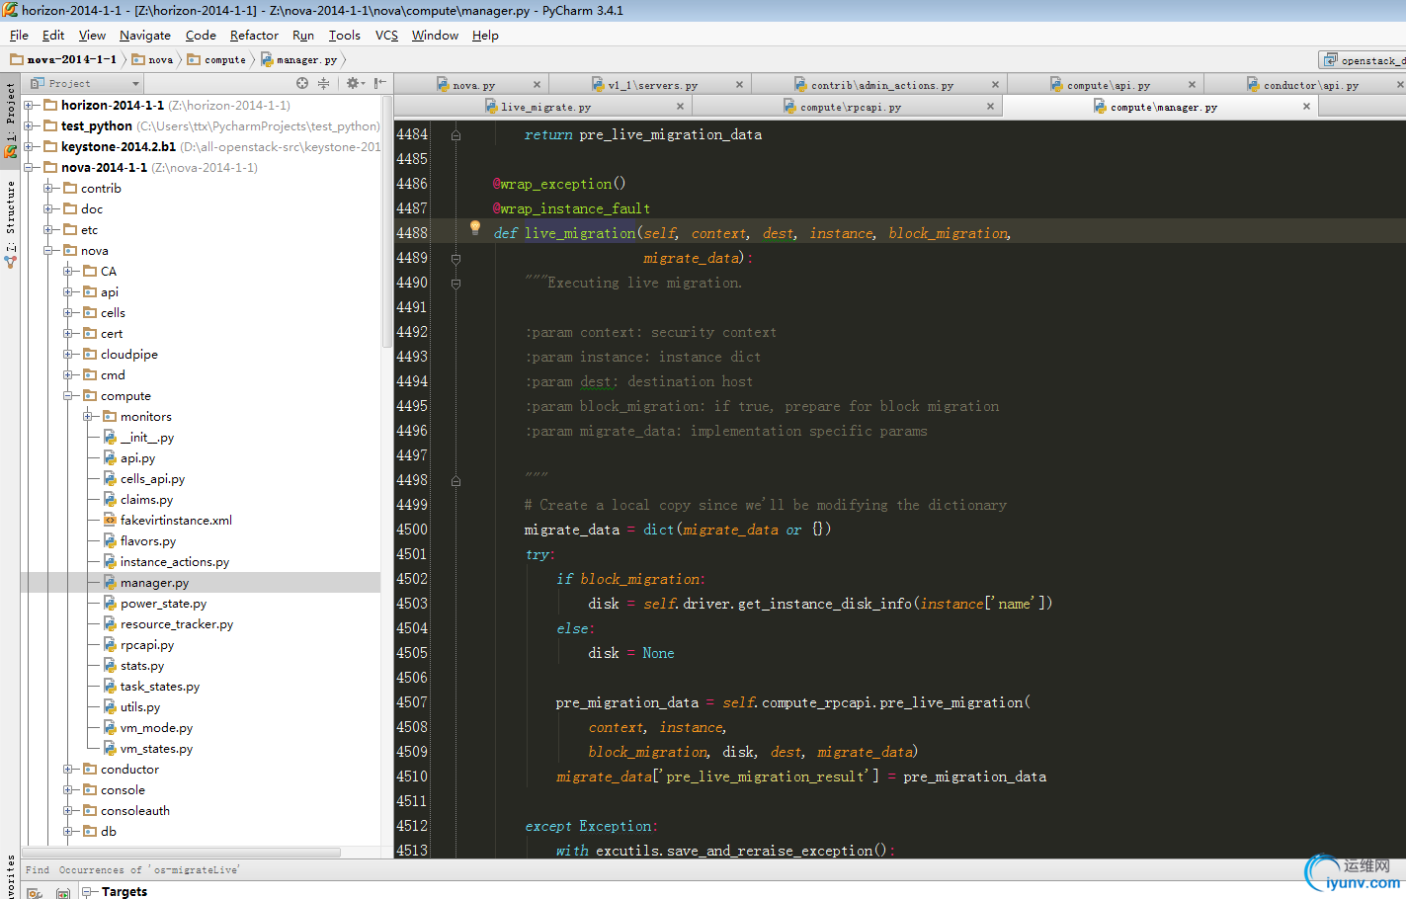Viewport: 1406px width, 899px height.
Task: Close the nova.py editor tab
Action: click(x=537, y=85)
